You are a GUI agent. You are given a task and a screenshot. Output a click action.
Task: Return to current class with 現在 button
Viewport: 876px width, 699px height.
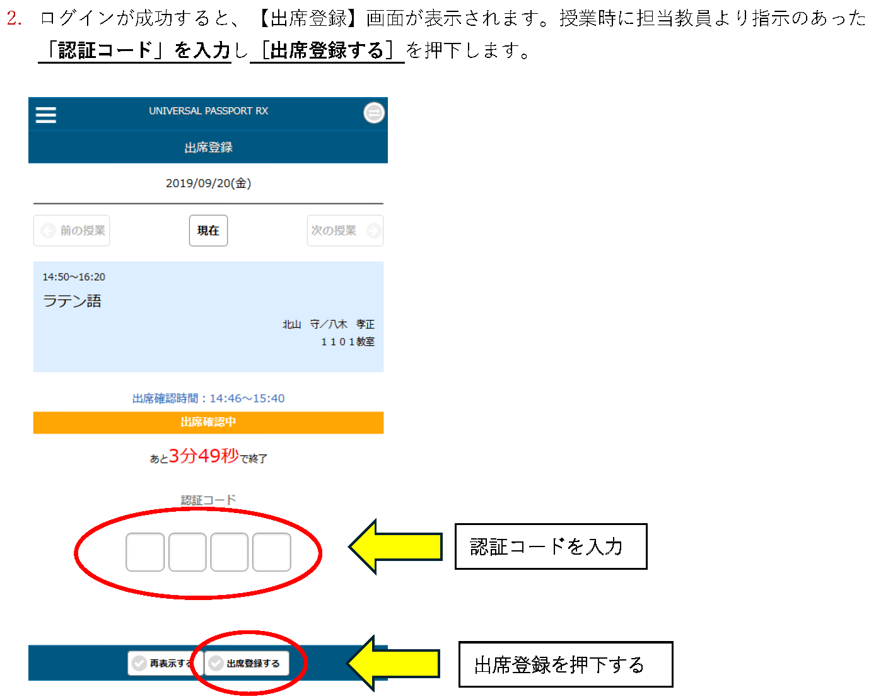pos(208,230)
